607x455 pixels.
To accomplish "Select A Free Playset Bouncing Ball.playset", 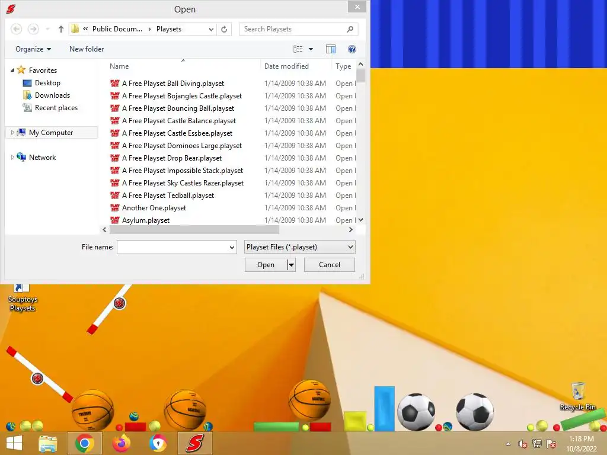I will [x=178, y=108].
